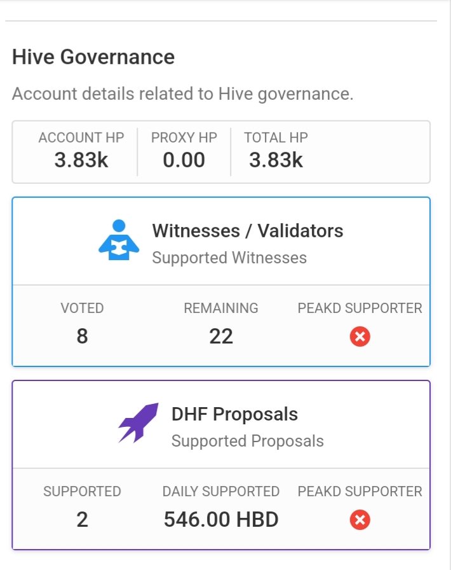Click red X under DHF Peakd Supporter

[360, 520]
